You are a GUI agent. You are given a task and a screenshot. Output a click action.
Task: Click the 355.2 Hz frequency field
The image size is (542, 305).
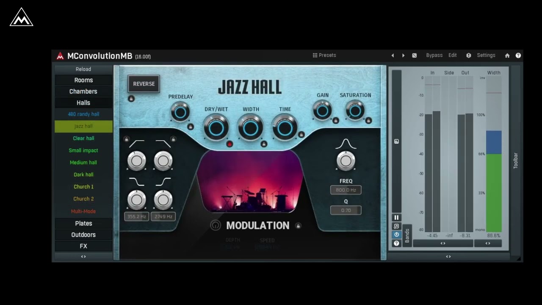[136, 217]
